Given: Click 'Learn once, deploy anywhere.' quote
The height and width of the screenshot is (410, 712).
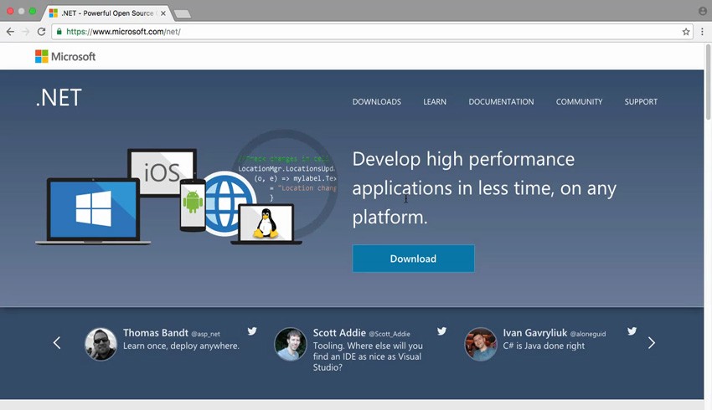Looking at the screenshot, I should click(181, 346).
